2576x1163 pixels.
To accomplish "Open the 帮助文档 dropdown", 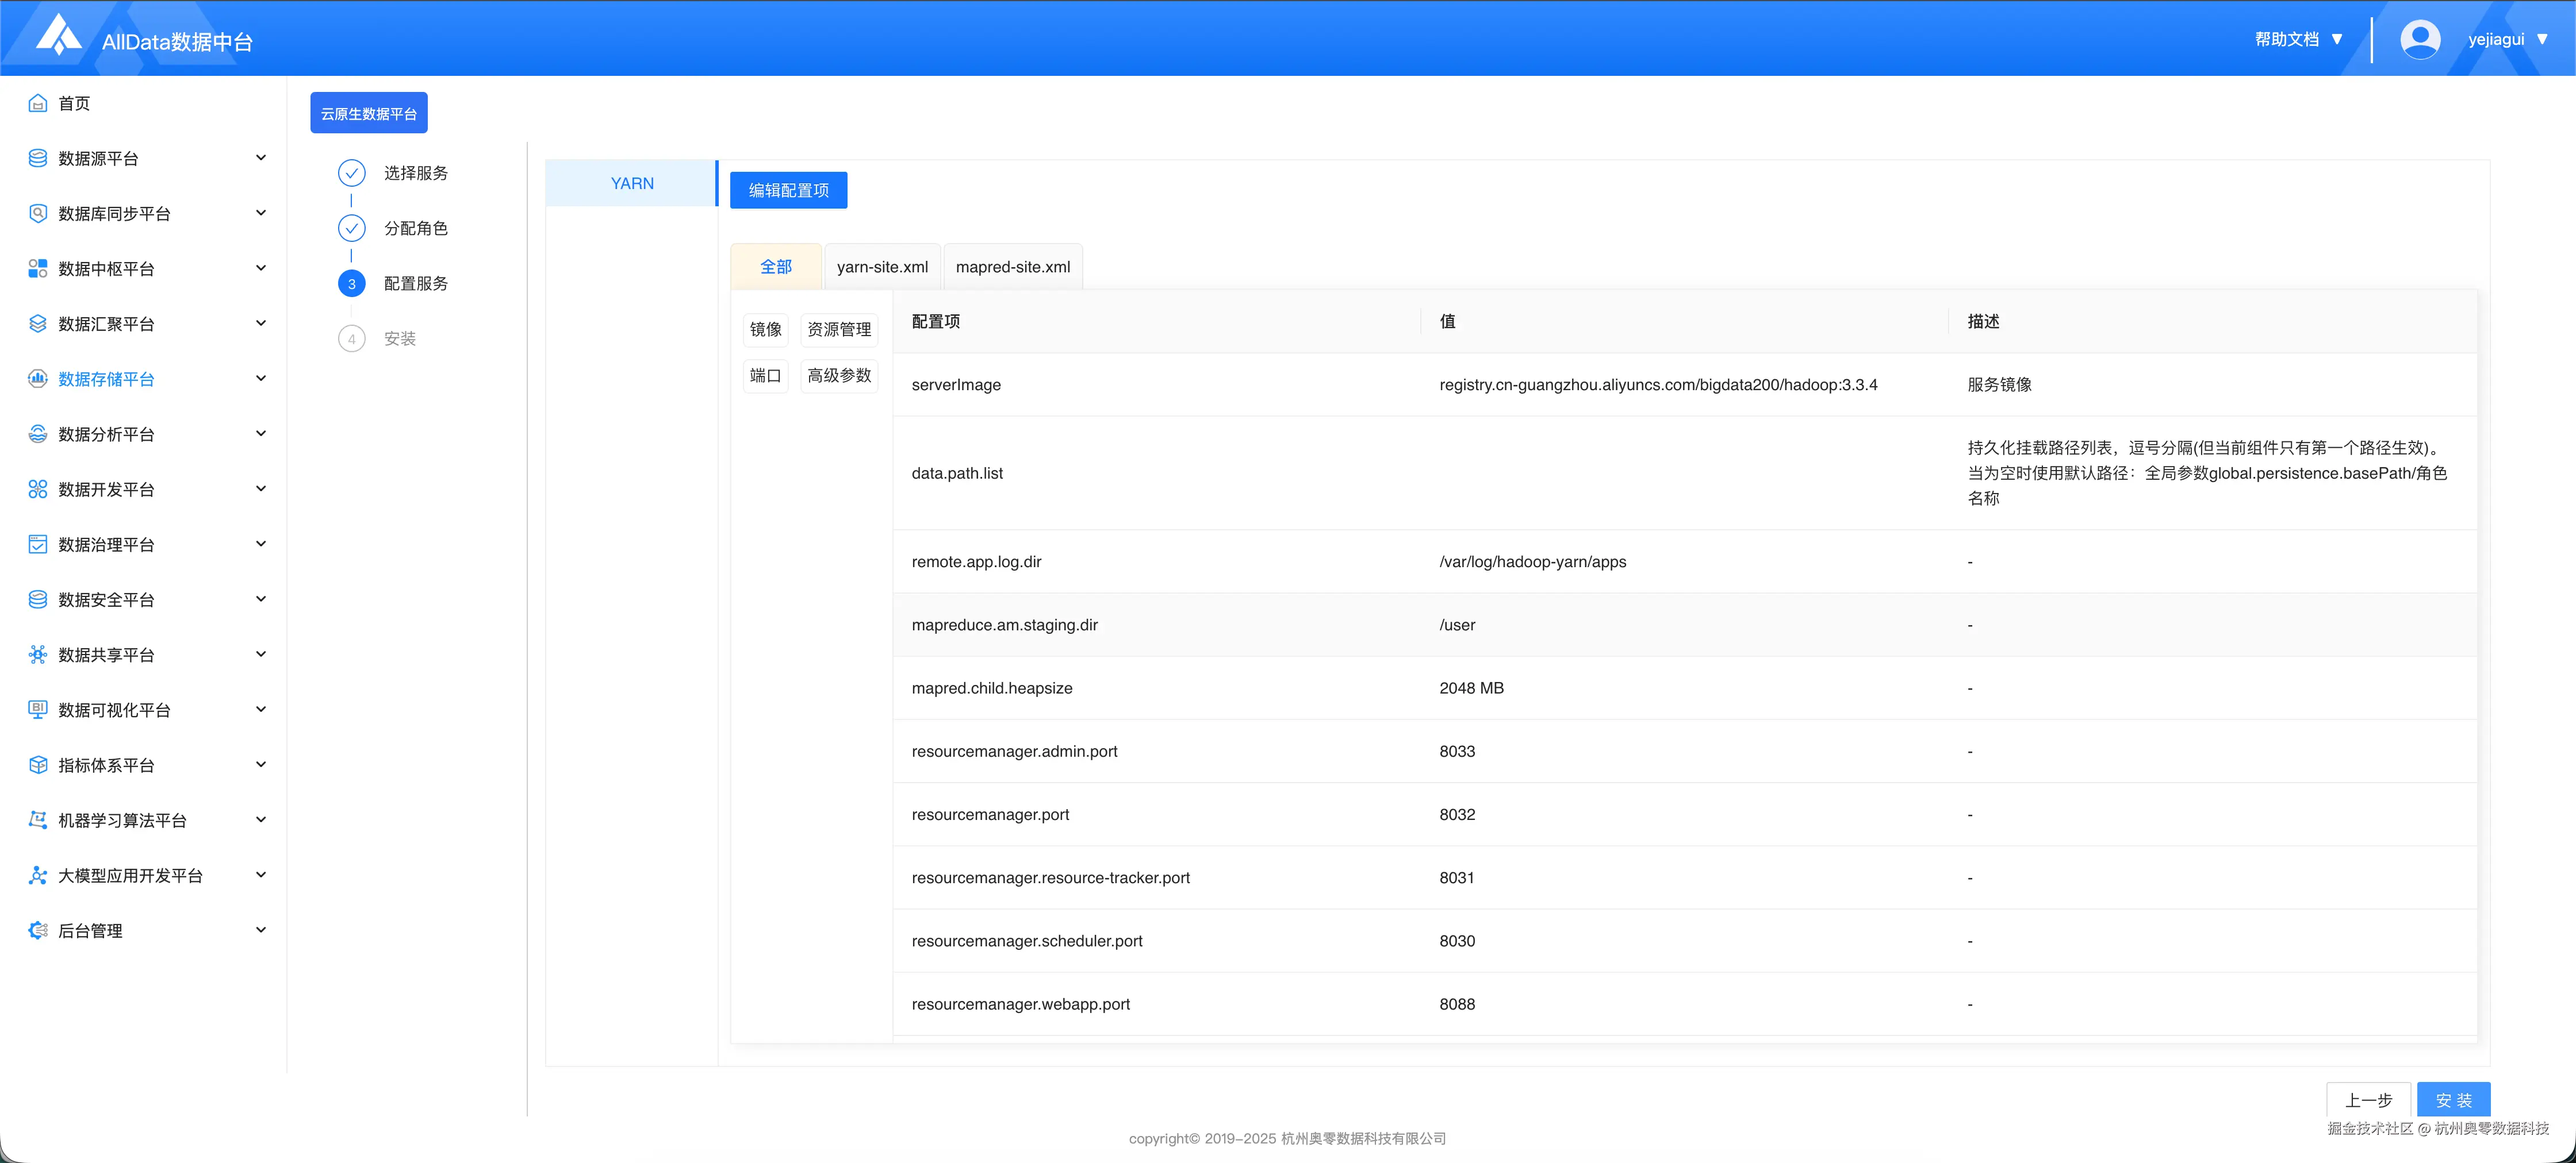I will click(x=2298, y=39).
